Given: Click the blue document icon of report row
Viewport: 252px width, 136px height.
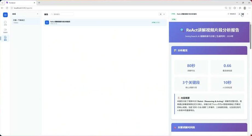Looking at the screenshot, I should [x=47, y=23].
